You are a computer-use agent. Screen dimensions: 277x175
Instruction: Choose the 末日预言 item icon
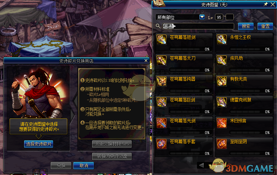[221, 123]
